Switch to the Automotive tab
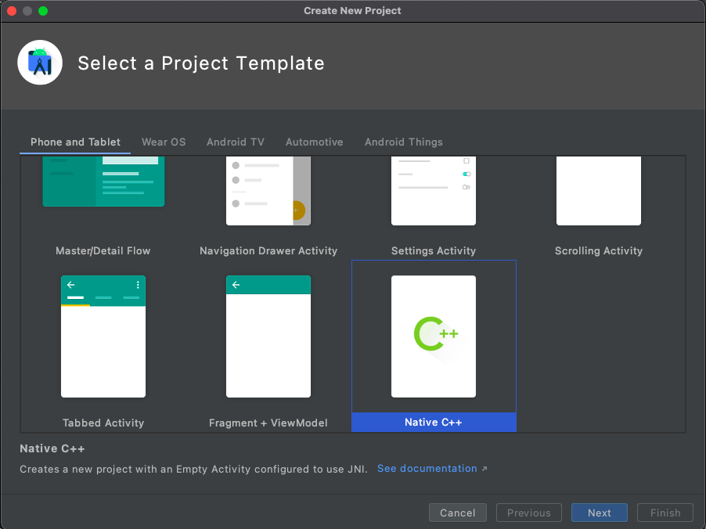Image resolution: width=706 pixels, height=529 pixels. point(315,142)
